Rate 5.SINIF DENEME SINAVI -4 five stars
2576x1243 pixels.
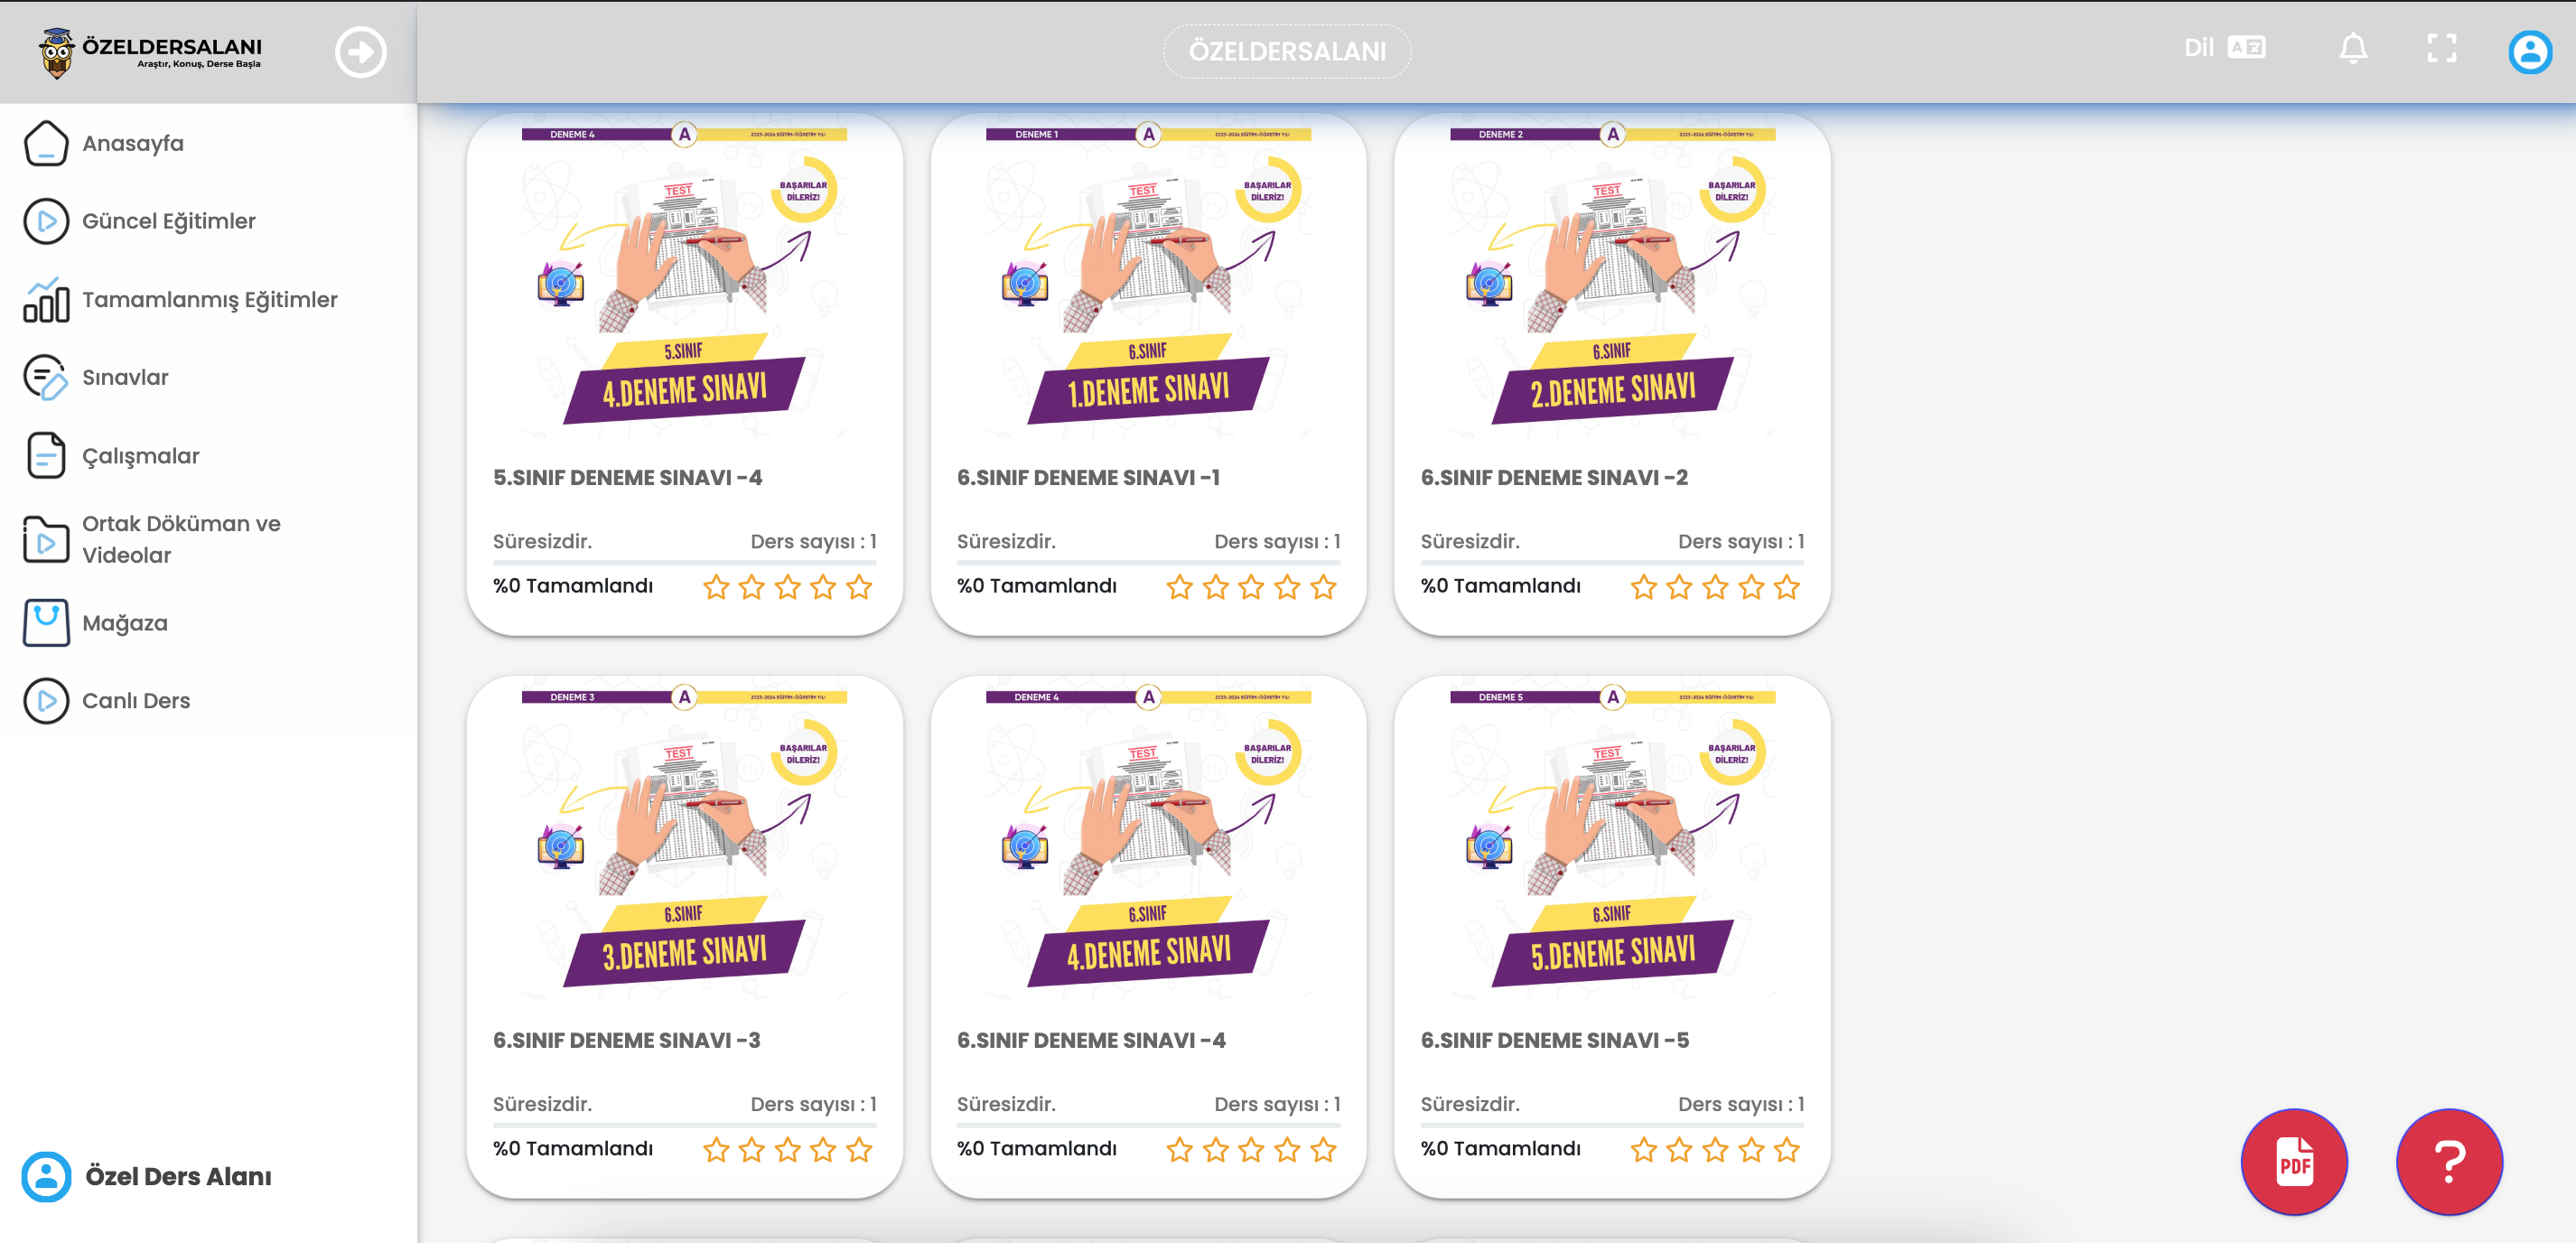click(859, 587)
